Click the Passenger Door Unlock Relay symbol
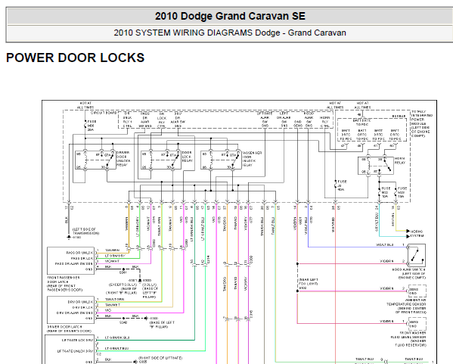Screen dimensions: 453x364 coord(222,160)
